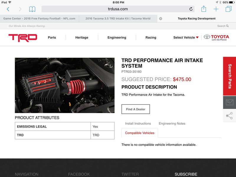Click the PRODUCT ATTRIBUTES heading
The height and width of the screenshot is (177, 236).
coord(37,118)
